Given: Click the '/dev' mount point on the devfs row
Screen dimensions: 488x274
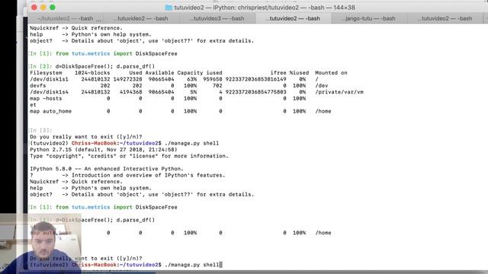Looking at the screenshot, I should [322, 85].
